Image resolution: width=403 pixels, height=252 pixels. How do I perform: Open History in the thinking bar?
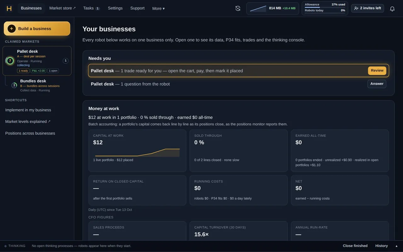(x=381, y=246)
